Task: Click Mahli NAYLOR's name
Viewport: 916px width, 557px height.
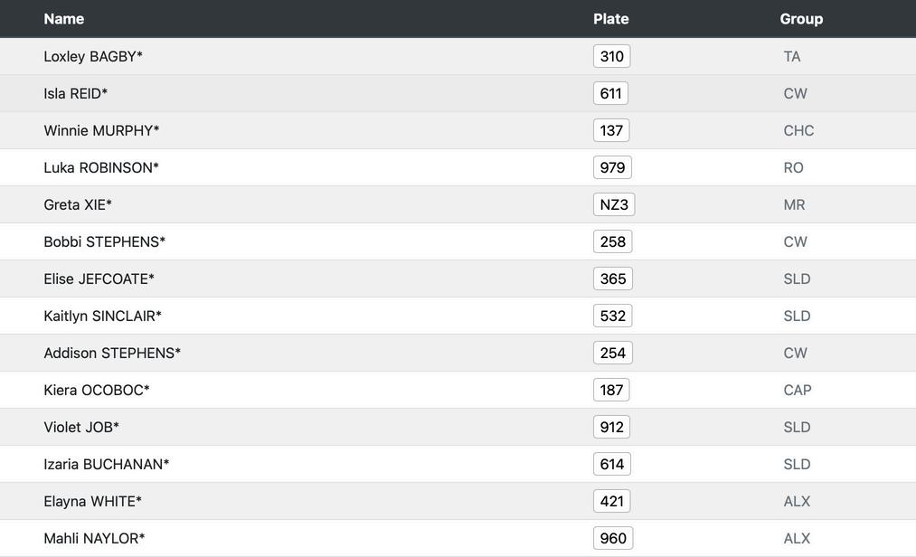Action: [94, 538]
